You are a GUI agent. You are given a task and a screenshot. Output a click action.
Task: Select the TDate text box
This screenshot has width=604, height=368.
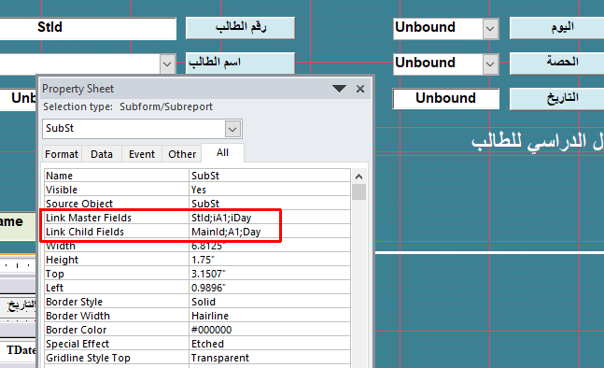point(18,350)
